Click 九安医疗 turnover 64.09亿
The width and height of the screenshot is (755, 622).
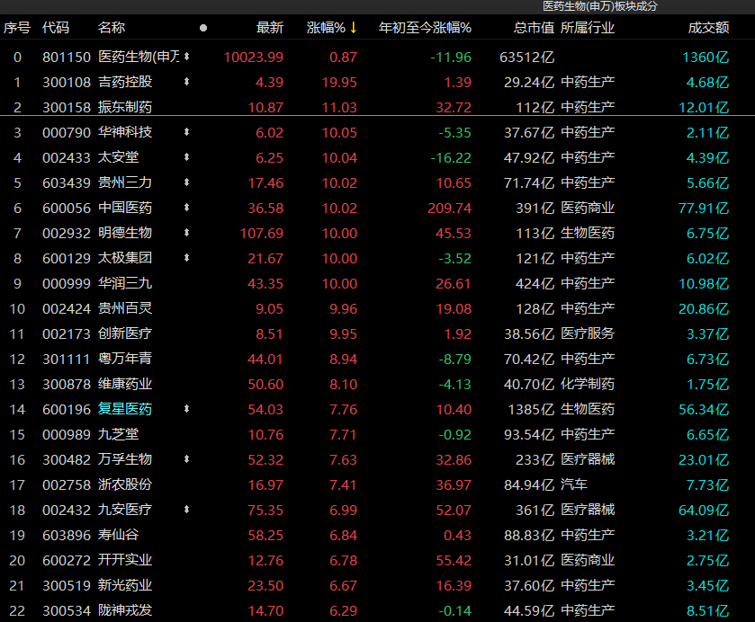pyautogui.click(x=704, y=510)
